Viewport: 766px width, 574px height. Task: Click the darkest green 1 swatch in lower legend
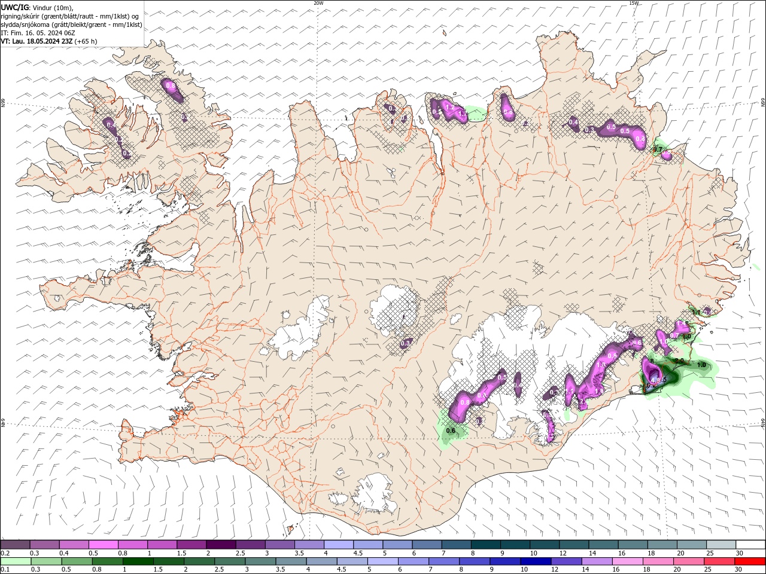click(138, 561)
